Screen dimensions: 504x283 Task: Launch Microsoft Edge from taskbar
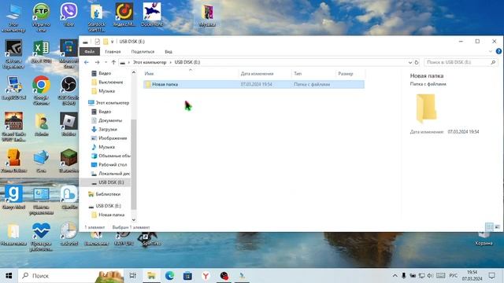tap(169, 276)
